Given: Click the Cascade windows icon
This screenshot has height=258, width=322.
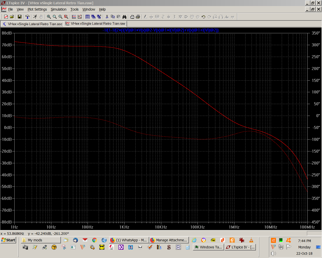Looking at the screenshot, I should [93, 17].
